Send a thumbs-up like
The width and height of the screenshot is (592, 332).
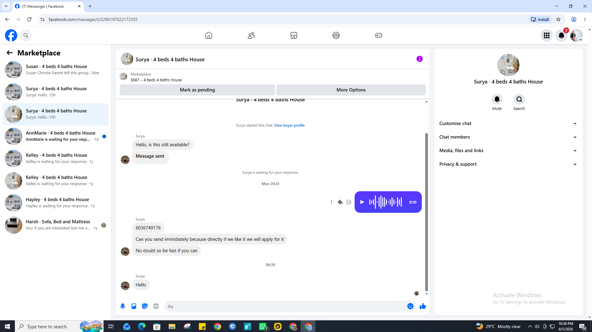[x=422, y=306]
